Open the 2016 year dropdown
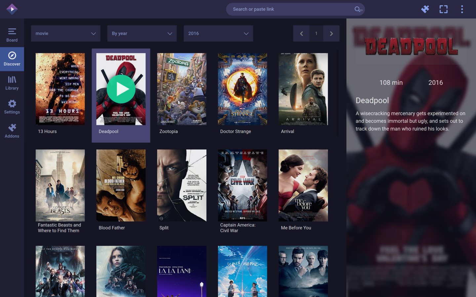 [218, 33]
